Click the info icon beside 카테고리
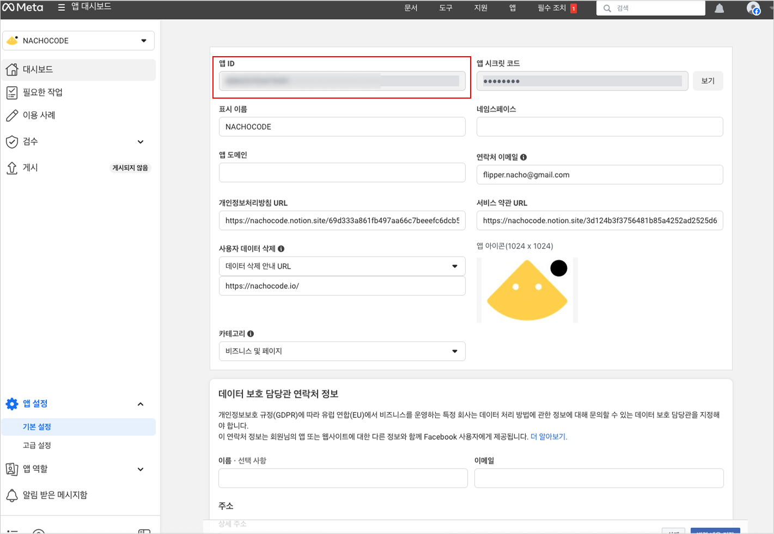 (251, 333)
